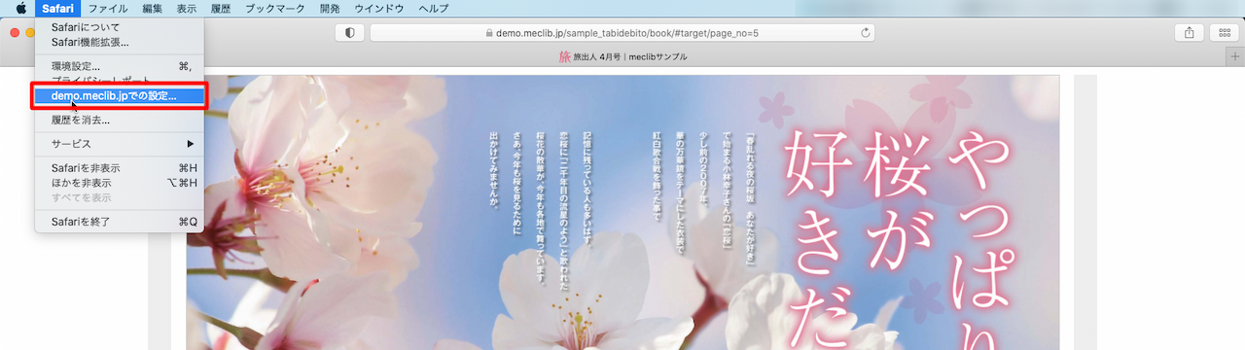Open the ヘルプ menu
Image resolution: width=1245 pixels, height=350 pixels.
point(433,8)
